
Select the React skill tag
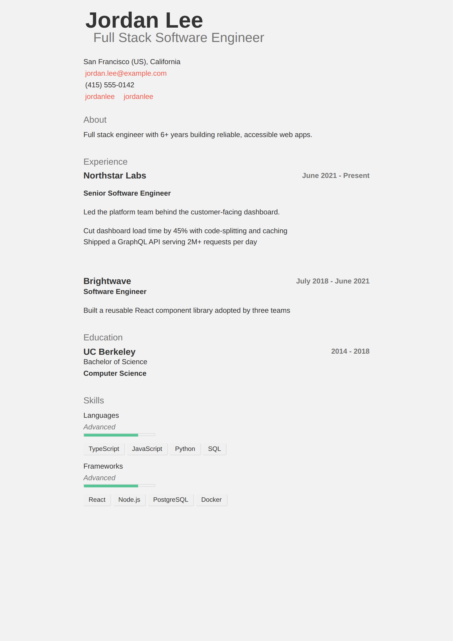[x=97, y=500]
